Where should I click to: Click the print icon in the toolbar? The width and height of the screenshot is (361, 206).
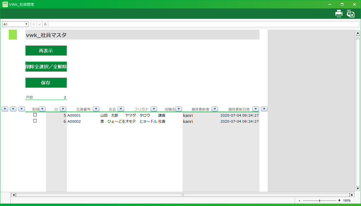(339, 14)
